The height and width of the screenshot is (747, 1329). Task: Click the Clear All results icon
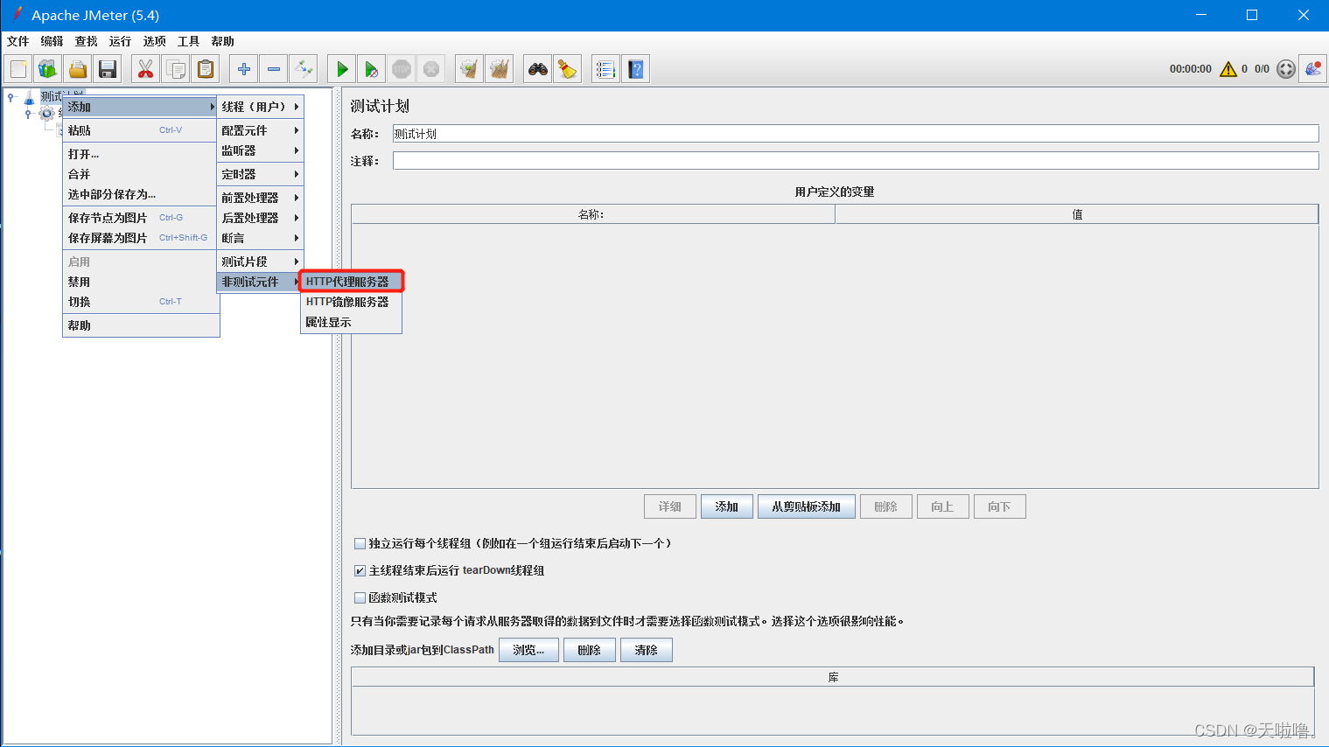click(x=500, y=69)
